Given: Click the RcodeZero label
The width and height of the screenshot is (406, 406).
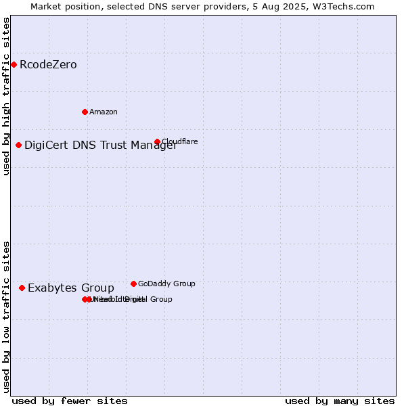Looking at the screenshot, I should point(48,65).
